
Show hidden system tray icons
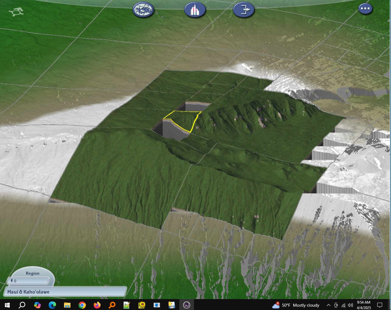(x=329, y=305)
